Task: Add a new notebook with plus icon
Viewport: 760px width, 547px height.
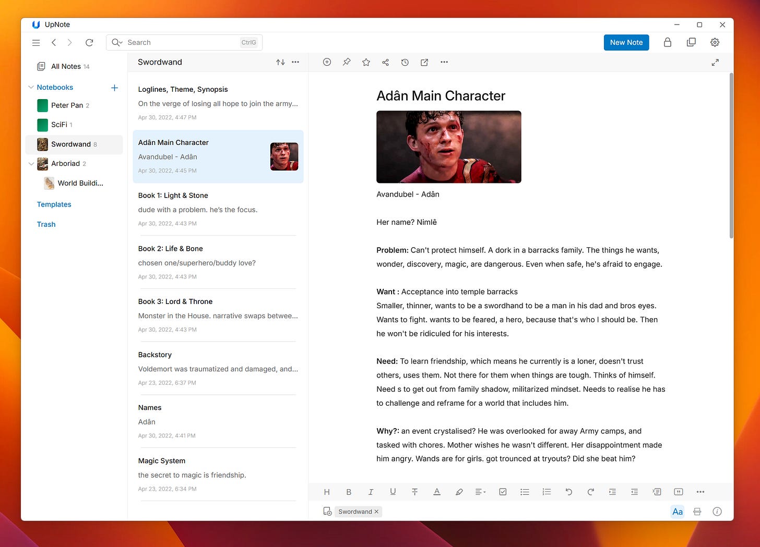Action: (x=114, y=88)
